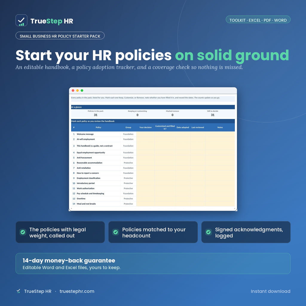The height and width of the screenshot is (306, 306).
Task: Select the 'Pay schedule and timekeeping' cell
Action: (98, 193)
